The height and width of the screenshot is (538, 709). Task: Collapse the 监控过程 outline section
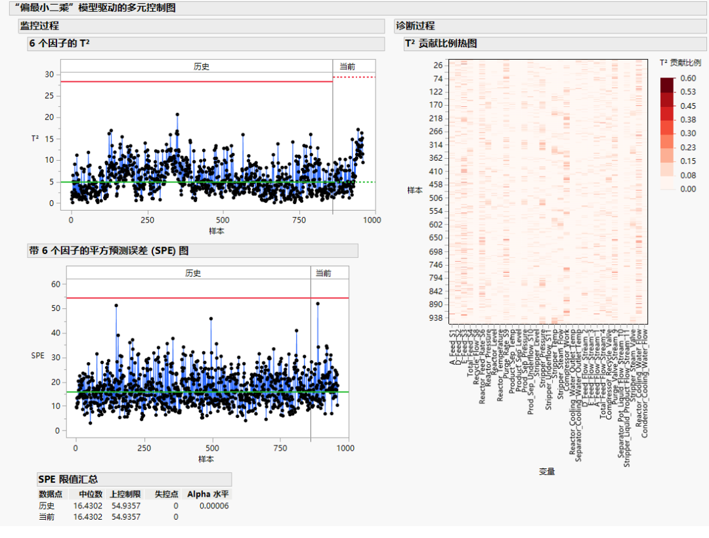(202, 26)
